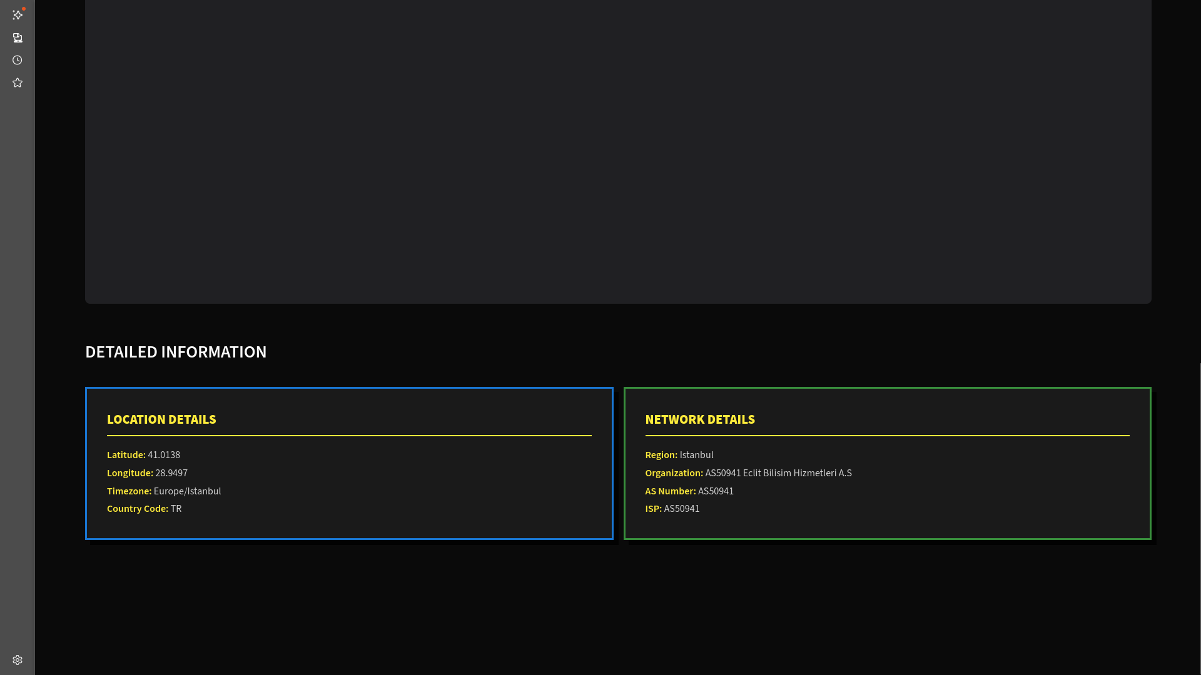Screen dimensions: 1201x675
Task: Click the Network Details card title
Action: 700,419
